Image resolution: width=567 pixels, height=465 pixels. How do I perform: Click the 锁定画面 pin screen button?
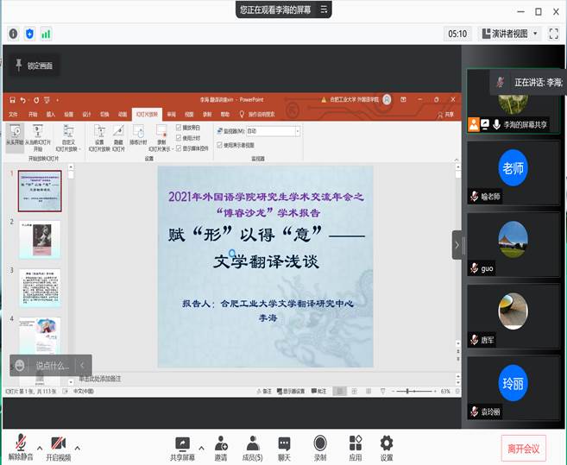tap(33, 66)
